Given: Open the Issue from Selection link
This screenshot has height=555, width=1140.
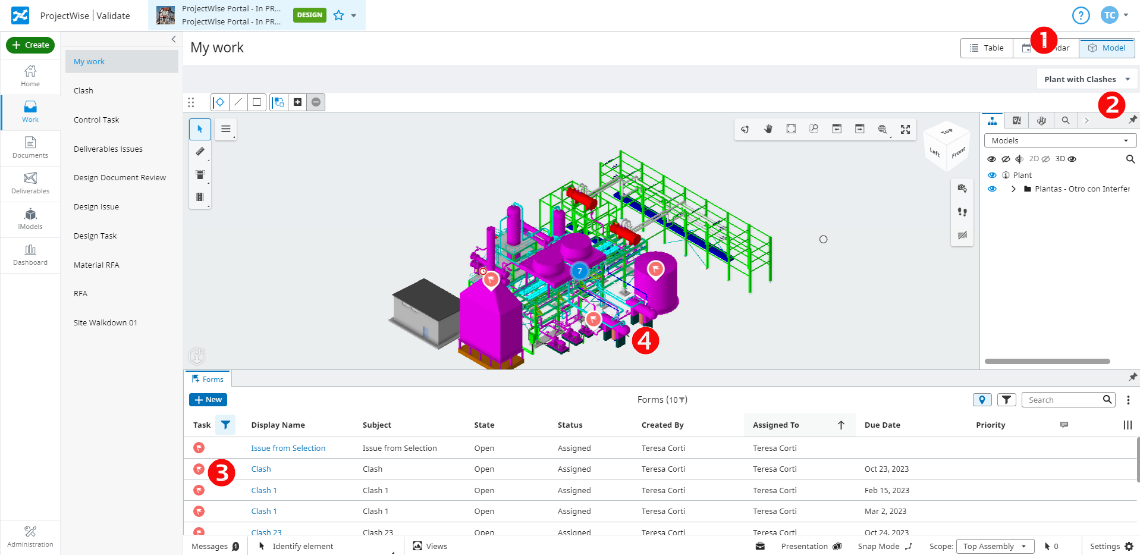Looking at the screenshot, I should [x=288, y=448].
